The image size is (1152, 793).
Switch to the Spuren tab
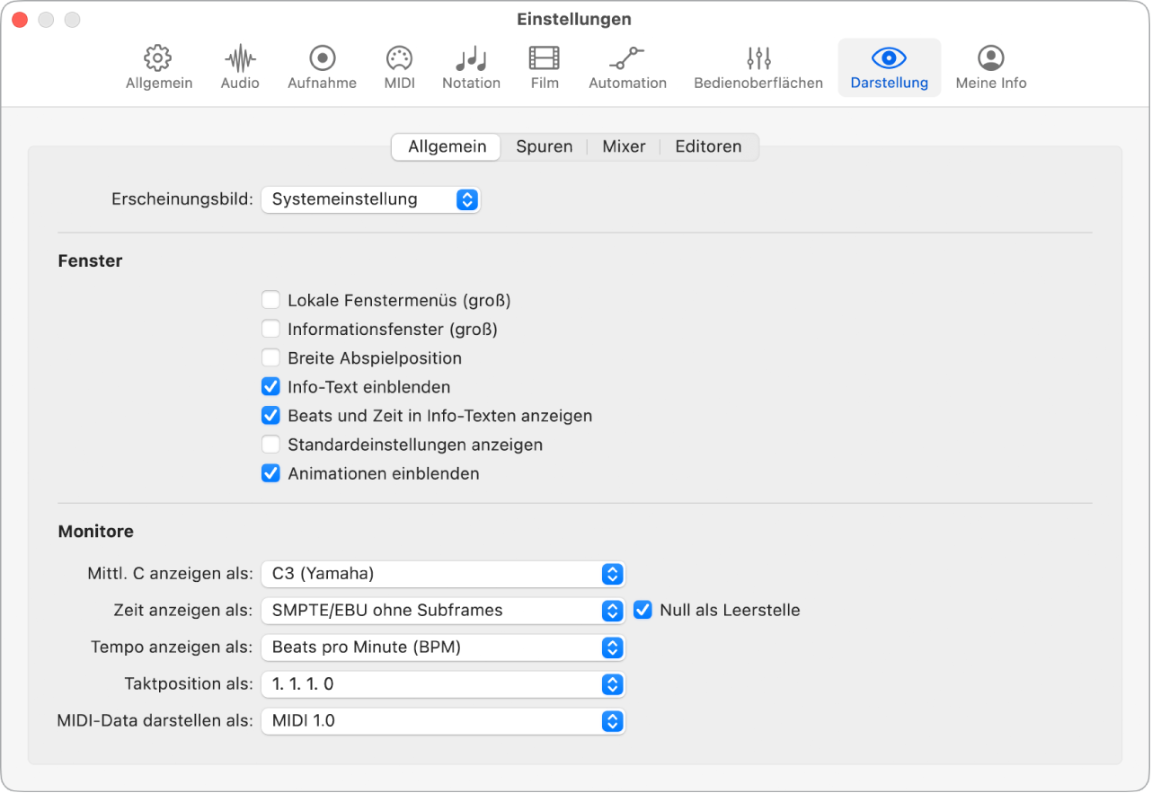pos(544,146)
